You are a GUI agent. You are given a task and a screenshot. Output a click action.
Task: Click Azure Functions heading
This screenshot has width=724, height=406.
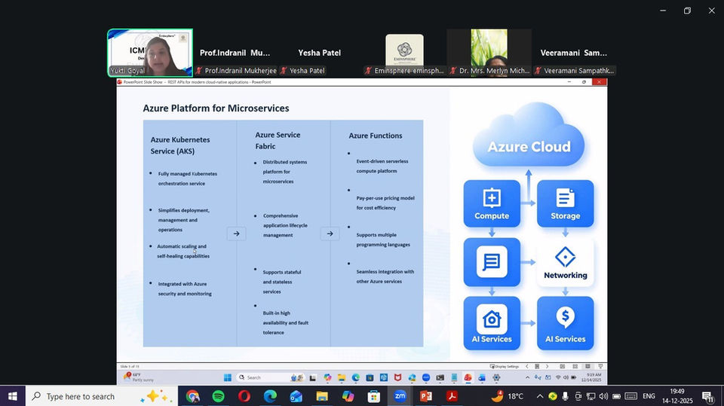pyautogui.click(x=376, y=136)
